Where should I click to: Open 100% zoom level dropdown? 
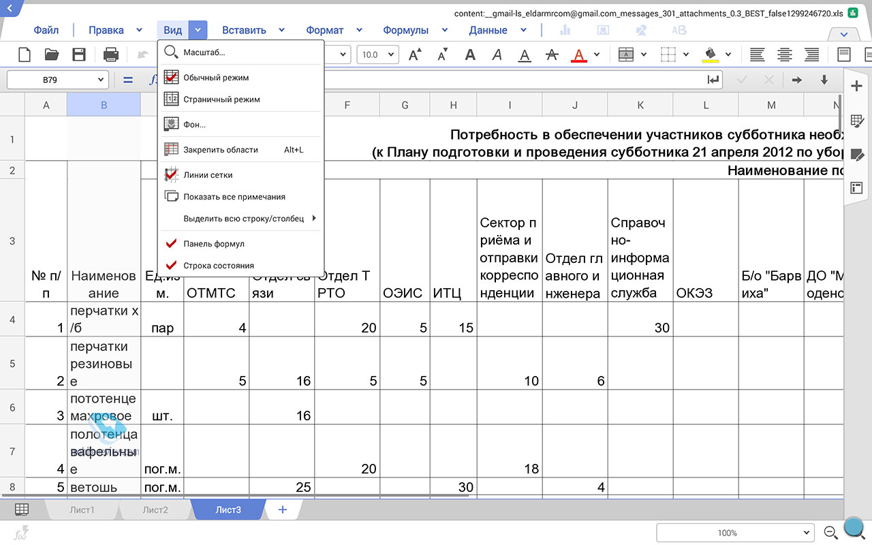(x=736, y=533)
